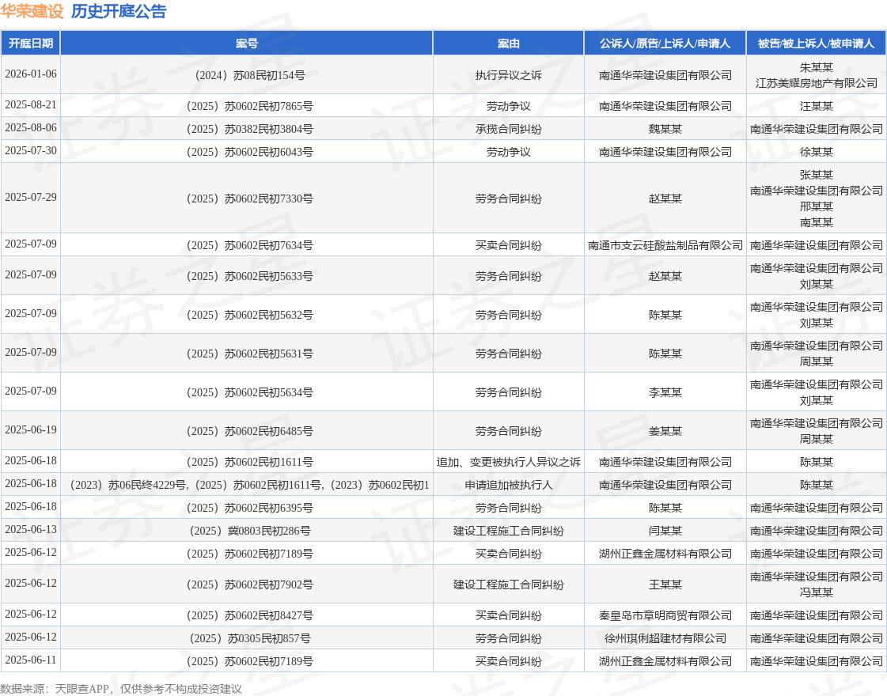Click defendant 南某某
The height and width of the screenshot is (696, 887).
(817, 222)
